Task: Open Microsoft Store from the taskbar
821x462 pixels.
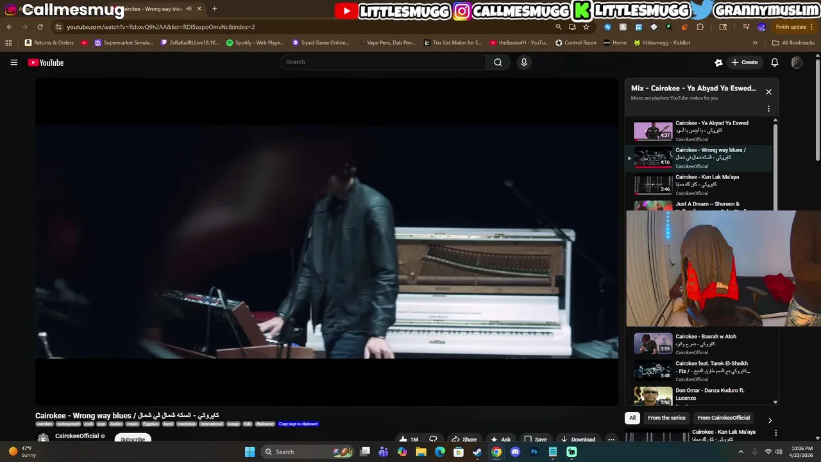Action: tap(459, 452)
